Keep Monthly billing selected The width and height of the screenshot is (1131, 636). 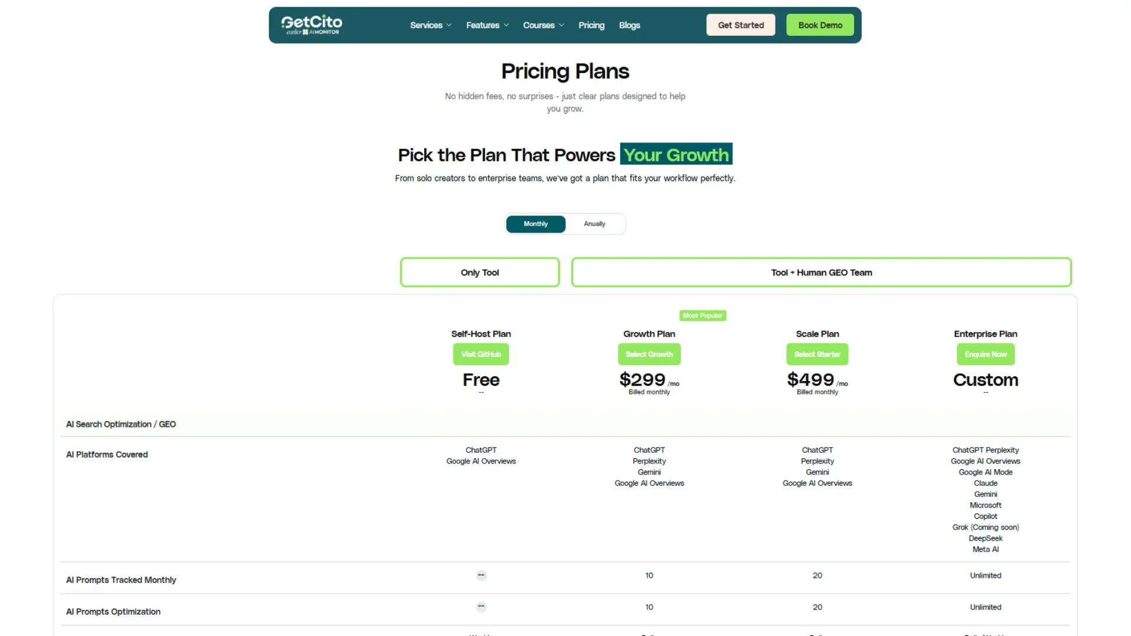[x=535, y=224]
